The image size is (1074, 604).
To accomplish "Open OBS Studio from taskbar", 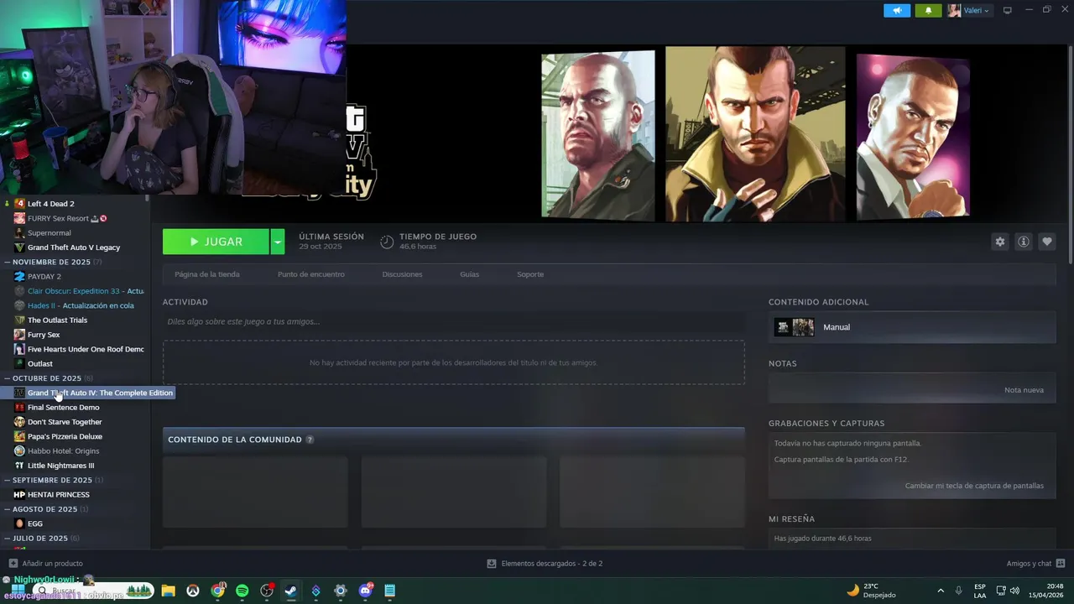I will pos(267,591).
